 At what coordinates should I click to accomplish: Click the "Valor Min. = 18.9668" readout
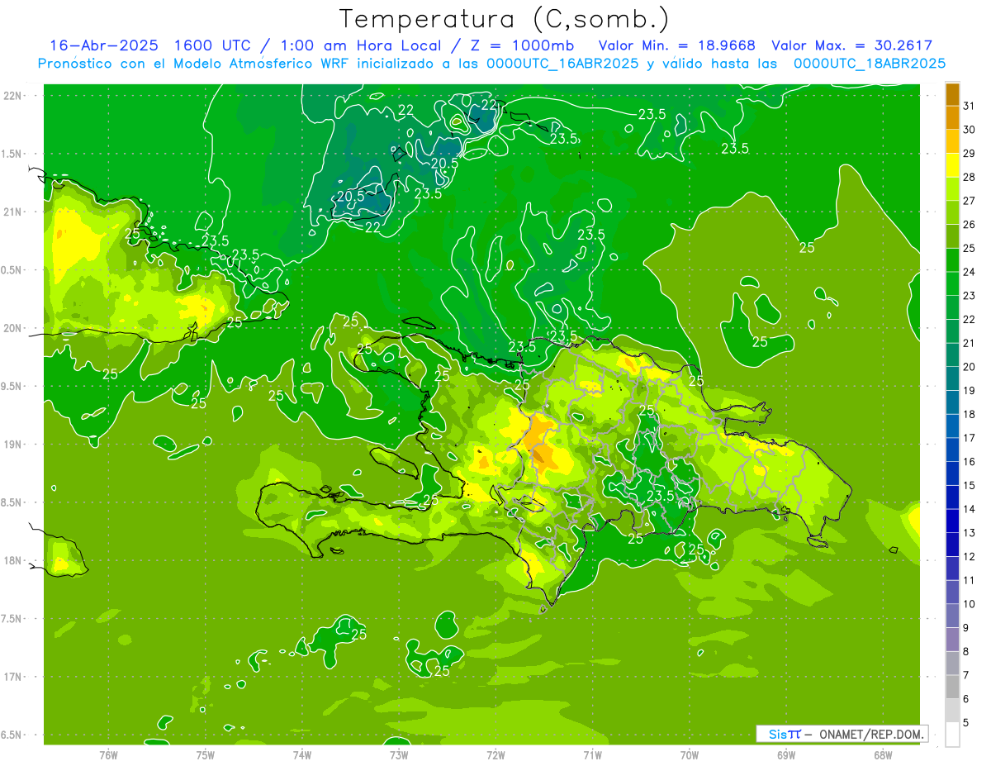click(676, 45)
